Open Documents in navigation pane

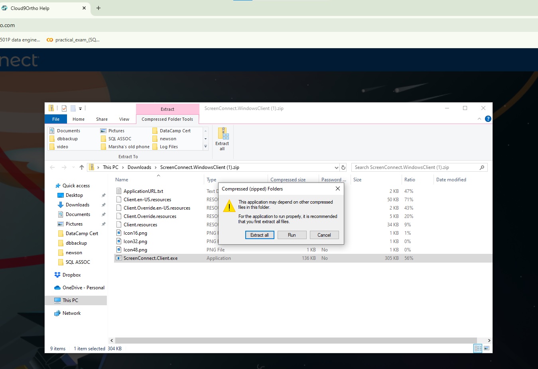pyautogui.click(x=78, y=214)
